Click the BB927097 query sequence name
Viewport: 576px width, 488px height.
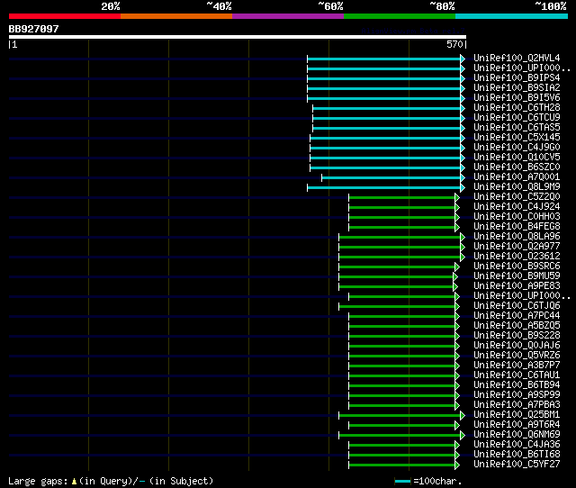pyautogui.click(x=33, y=29)
